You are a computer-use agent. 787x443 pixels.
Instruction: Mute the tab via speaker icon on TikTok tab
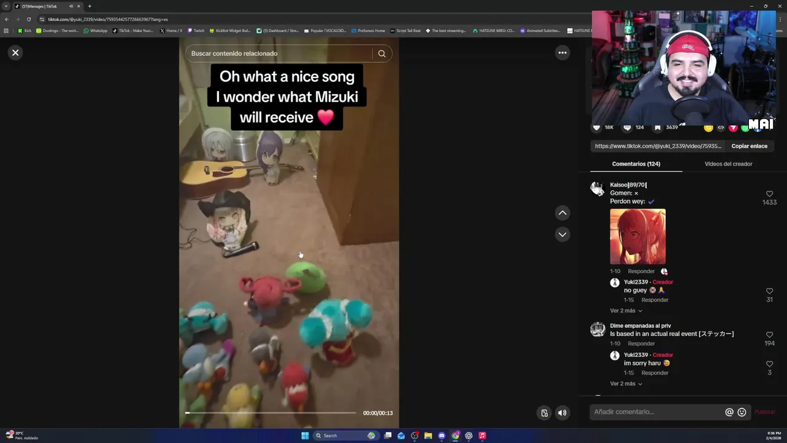pos(71,6)
